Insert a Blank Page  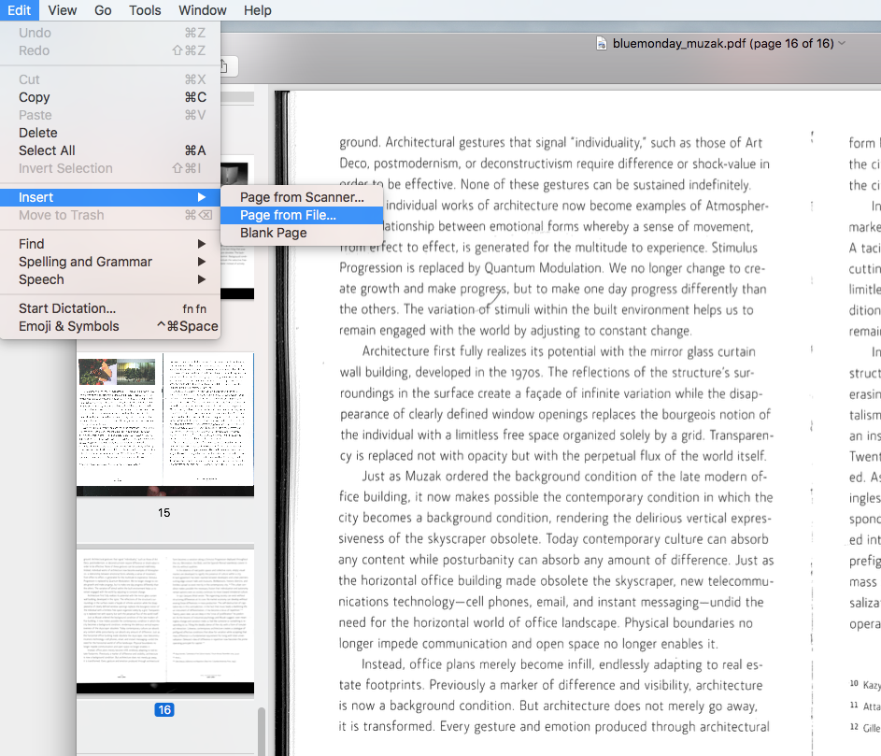302,233
